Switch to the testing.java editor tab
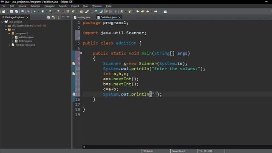Image resolution: width=272 pixels, height=153 pixels. (82, 17)
